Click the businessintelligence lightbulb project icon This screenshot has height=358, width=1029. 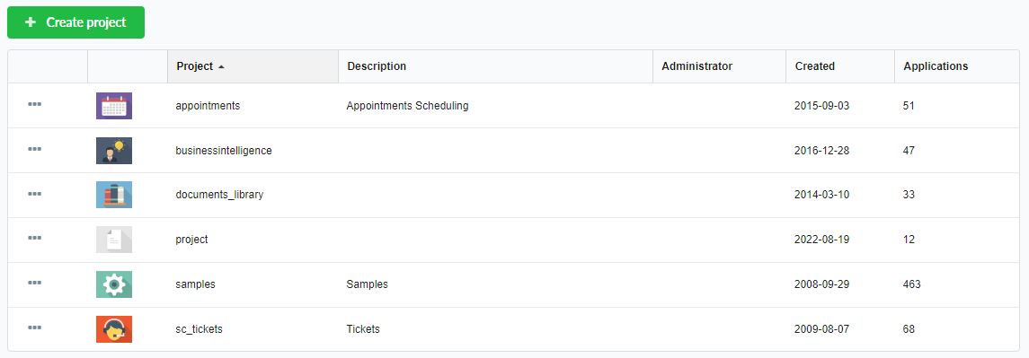tap(114, 150)
